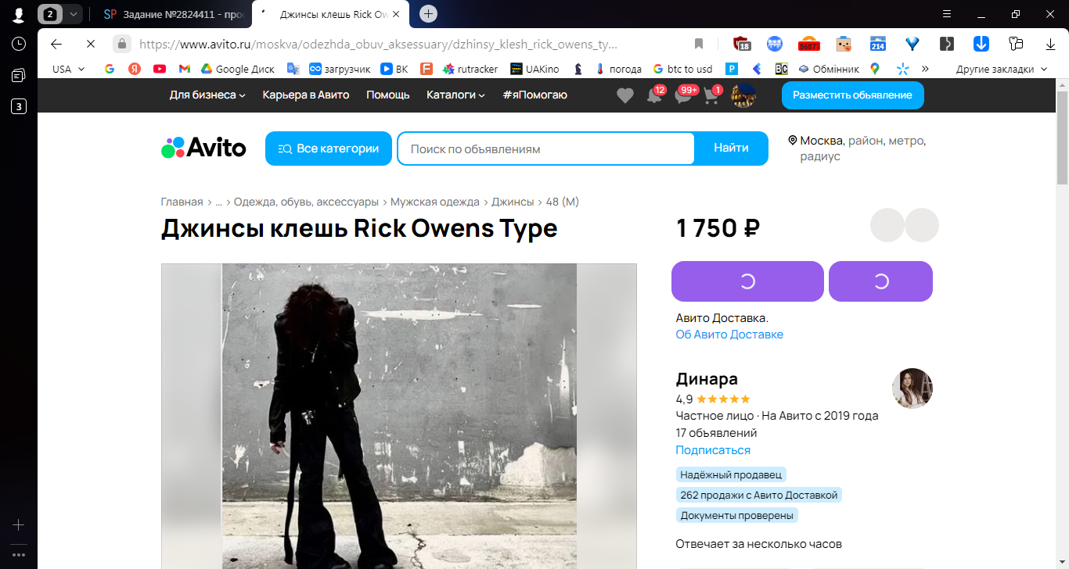The image size is (1069, 569).
Task: Close the Джинсы клеш Rick Owens tab
Action: [396, 14]
